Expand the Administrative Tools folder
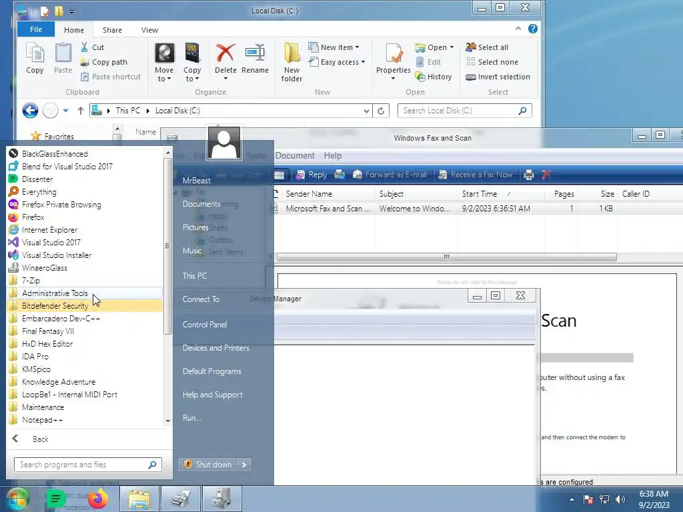683x512 pixels. pos(85,293)
